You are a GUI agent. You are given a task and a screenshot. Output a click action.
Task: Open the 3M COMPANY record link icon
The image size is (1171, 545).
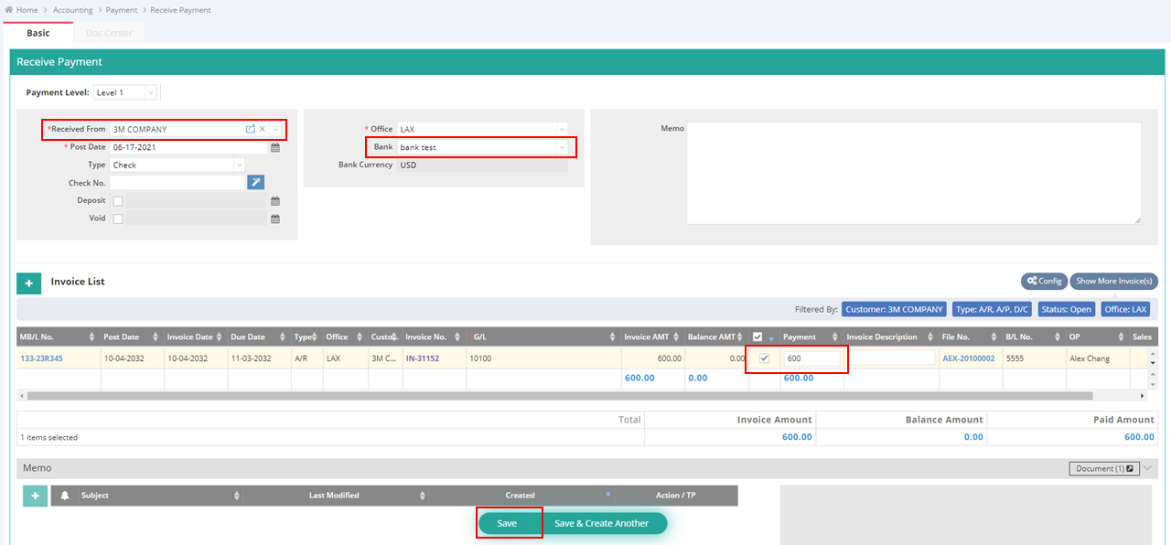250,129
